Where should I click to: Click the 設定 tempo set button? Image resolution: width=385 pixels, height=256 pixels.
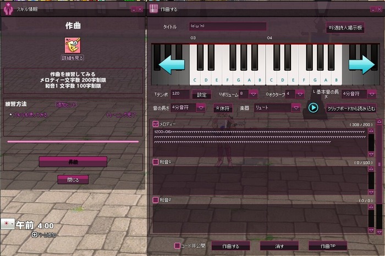pos(202,94)
